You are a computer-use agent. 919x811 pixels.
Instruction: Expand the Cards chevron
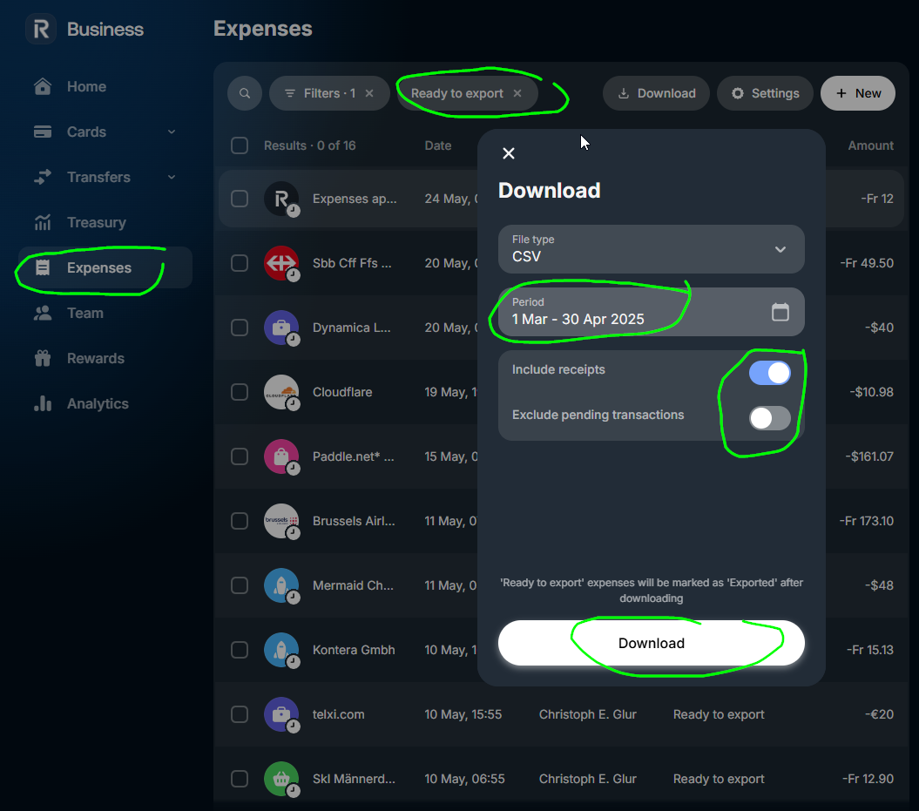point(172,132)
